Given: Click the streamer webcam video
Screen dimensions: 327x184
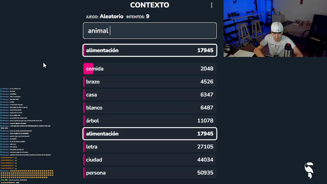Looking at the screenshot, I should point(275,28).
